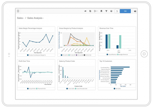The width and height of the screenshot is (153, 108).
Task: Click the yellow line peak in Gross Margins
Action: point(87,38)
